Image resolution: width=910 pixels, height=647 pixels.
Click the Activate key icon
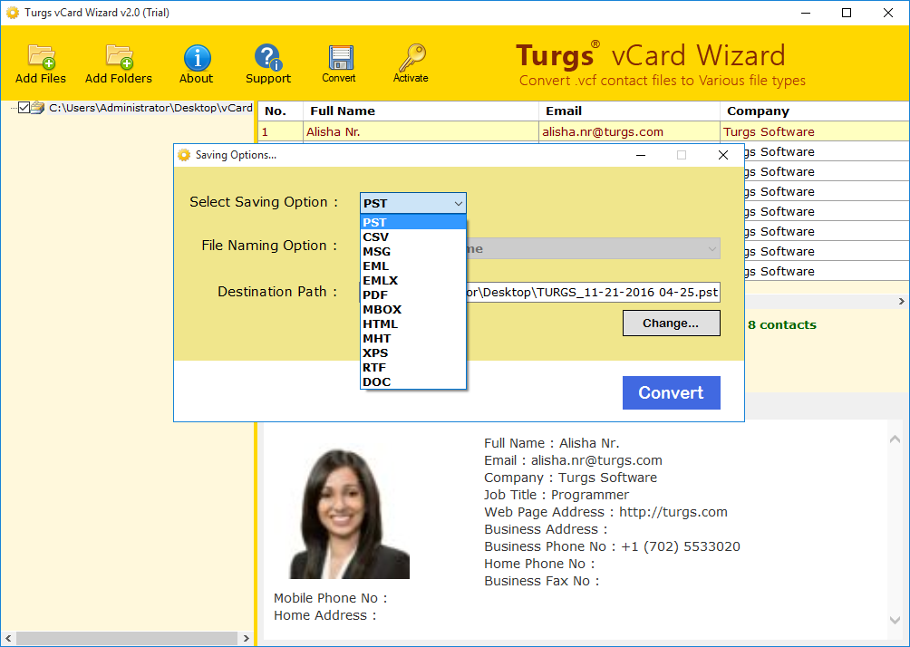(x=411, y=57)
